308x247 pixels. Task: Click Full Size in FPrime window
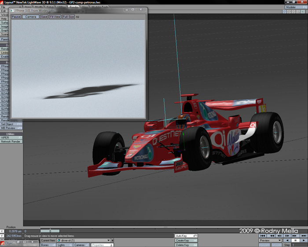(68, 17)
